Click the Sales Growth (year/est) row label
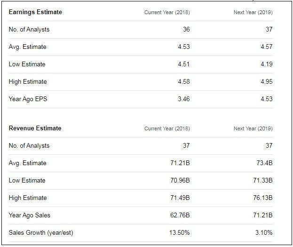Image resolution: width=293 pixels, height=247 pixels. [x=41, y=232]
